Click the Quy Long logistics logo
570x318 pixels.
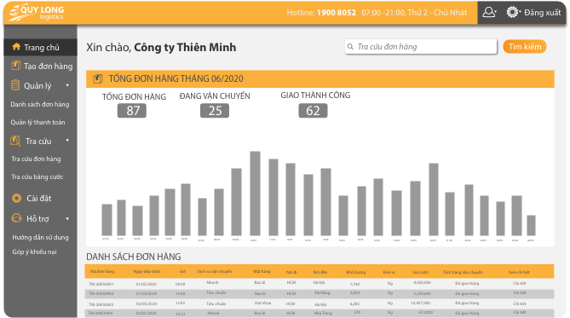pos(37,13)
